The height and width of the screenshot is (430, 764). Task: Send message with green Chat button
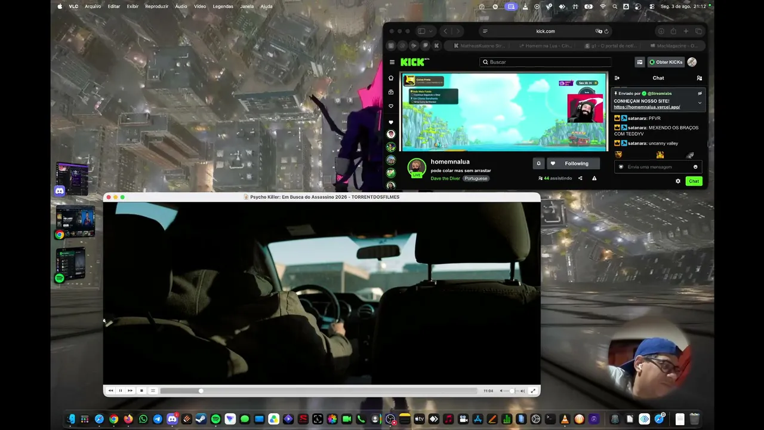tap(694, 181)
